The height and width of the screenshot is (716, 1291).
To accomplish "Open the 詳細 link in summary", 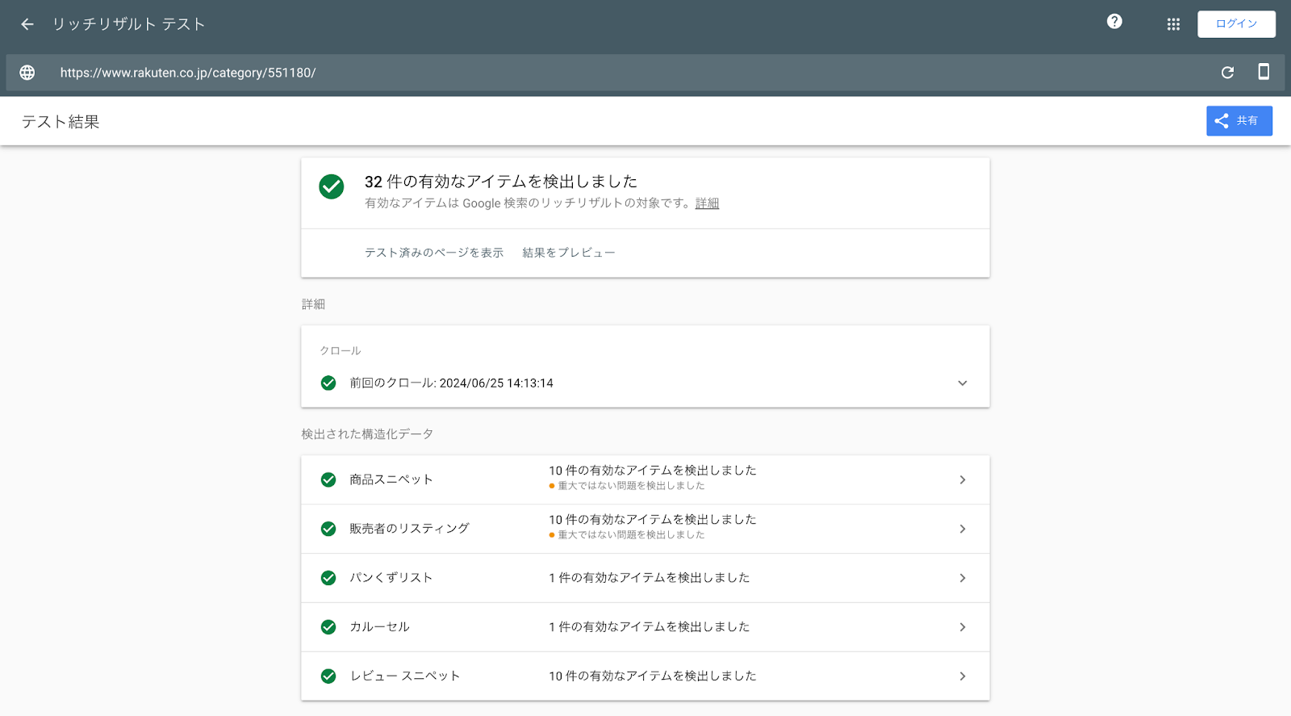I will pos(707,203).
